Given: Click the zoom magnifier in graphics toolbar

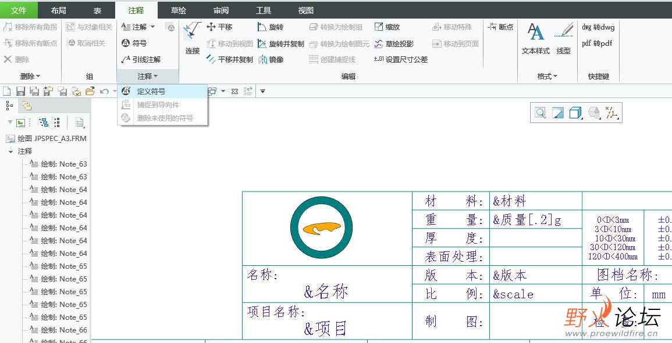Looking at the screenshot, I should pos(541,113).
